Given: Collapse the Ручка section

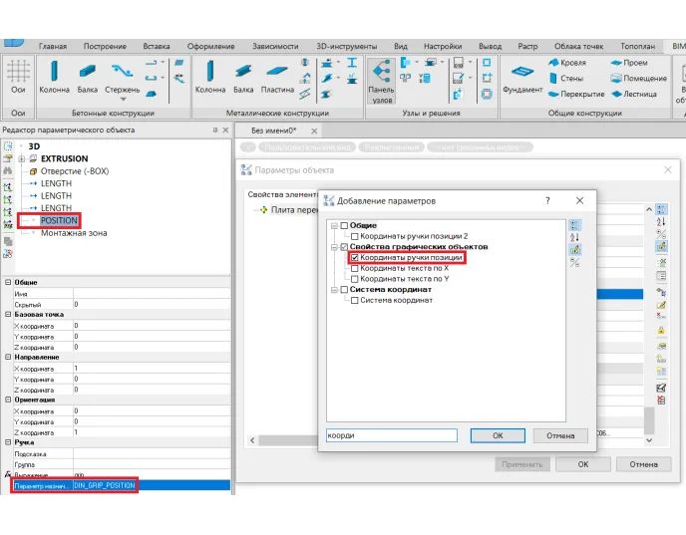Looking at the screenshot, I should click(x=8, y=442).
